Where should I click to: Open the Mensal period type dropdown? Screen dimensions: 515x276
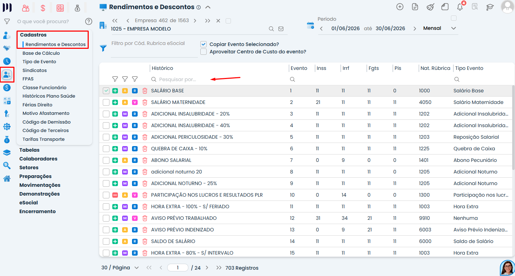(440, 28)
